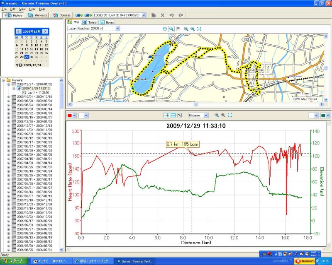Open the Internet Explorer 投稿 taskbar item
332x265 pixels.
(x=93, y=261)
